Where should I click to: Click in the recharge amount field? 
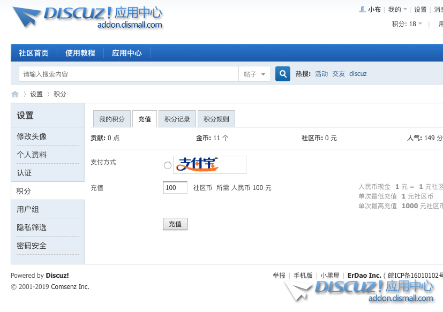pos(175,188)
